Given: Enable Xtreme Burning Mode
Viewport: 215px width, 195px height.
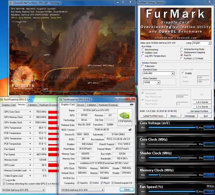Looking at the screenshot, I should 182,49.
